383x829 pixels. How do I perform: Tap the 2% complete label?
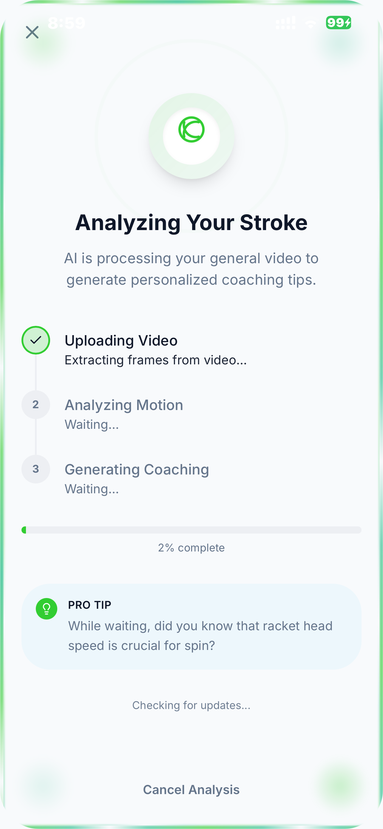point(191,548)
